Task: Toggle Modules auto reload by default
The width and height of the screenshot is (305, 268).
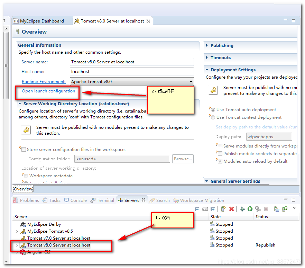Action: point(220,161)
